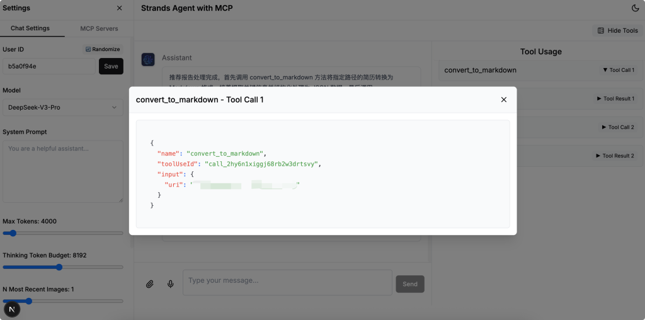Expand the Tool Result 2 entry

615,156
